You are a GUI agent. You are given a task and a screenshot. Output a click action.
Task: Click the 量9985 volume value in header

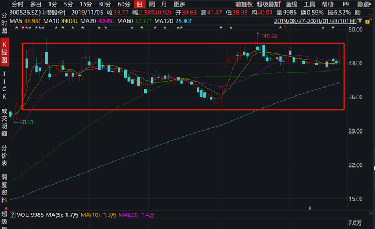(x=286, y=13)
